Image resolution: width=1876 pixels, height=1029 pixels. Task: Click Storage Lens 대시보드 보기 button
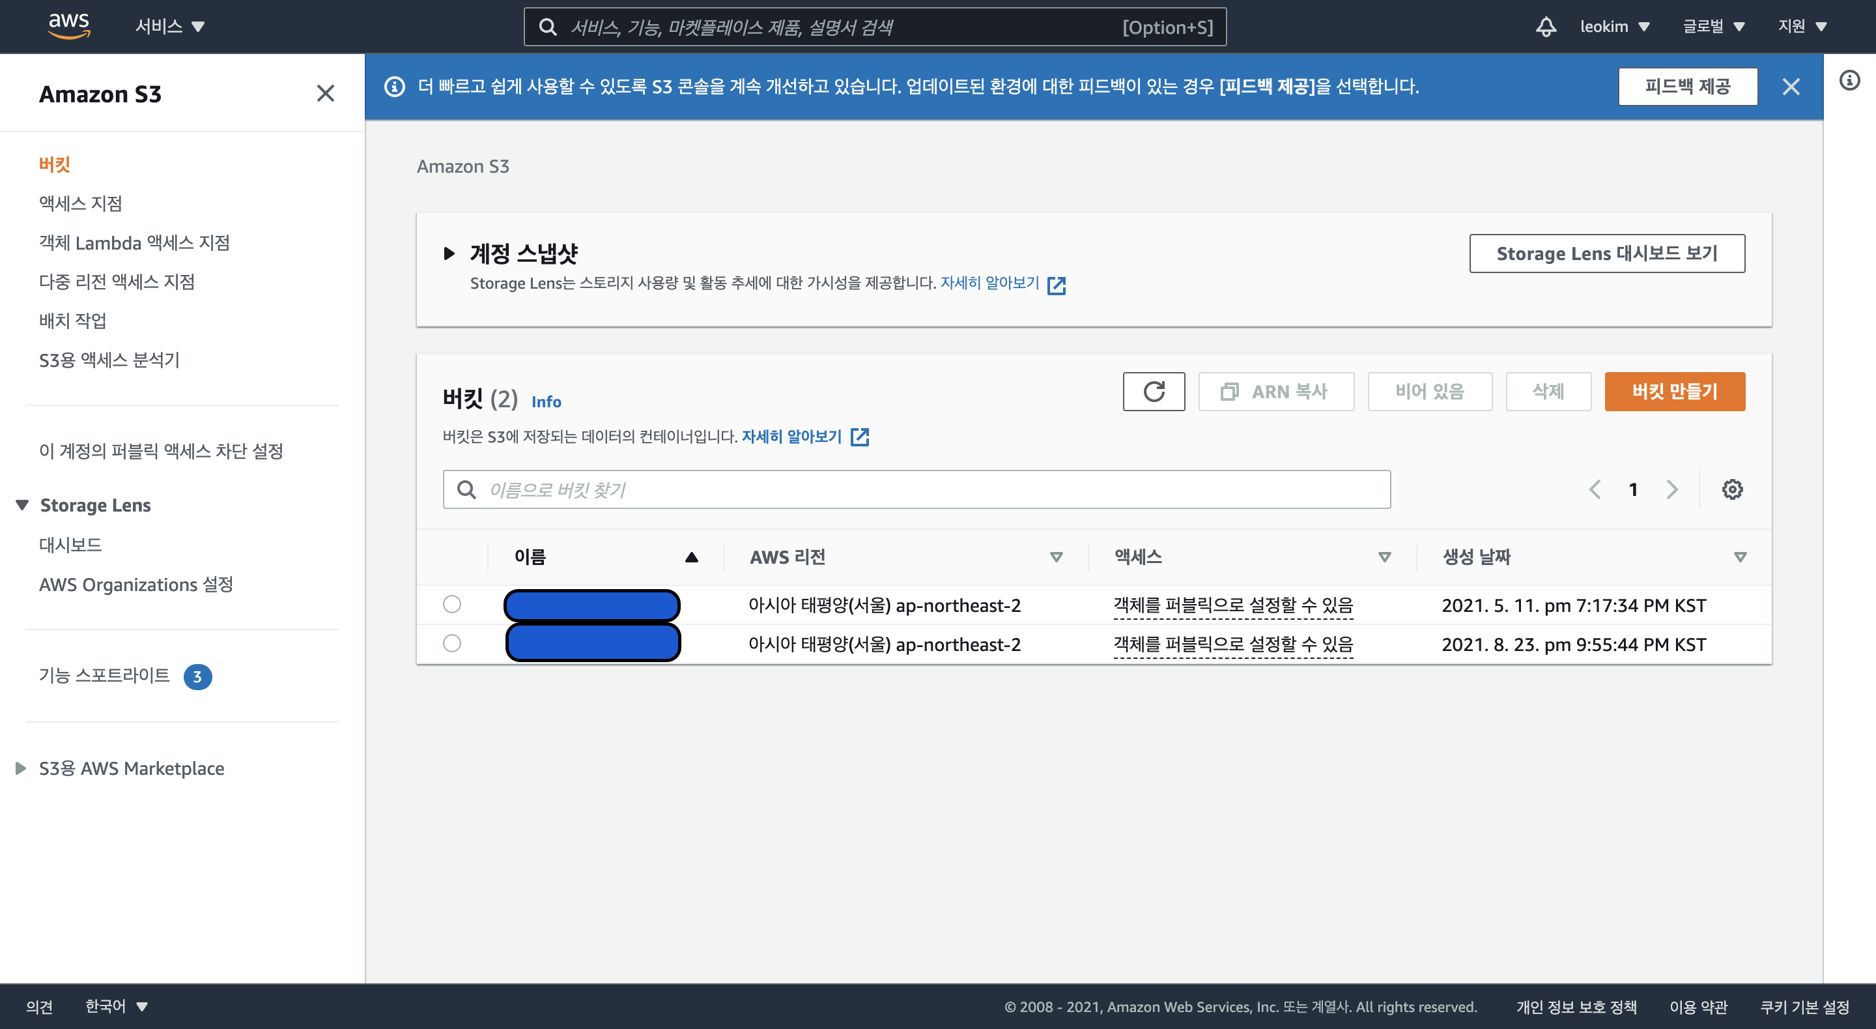[x=1606, y=254]
